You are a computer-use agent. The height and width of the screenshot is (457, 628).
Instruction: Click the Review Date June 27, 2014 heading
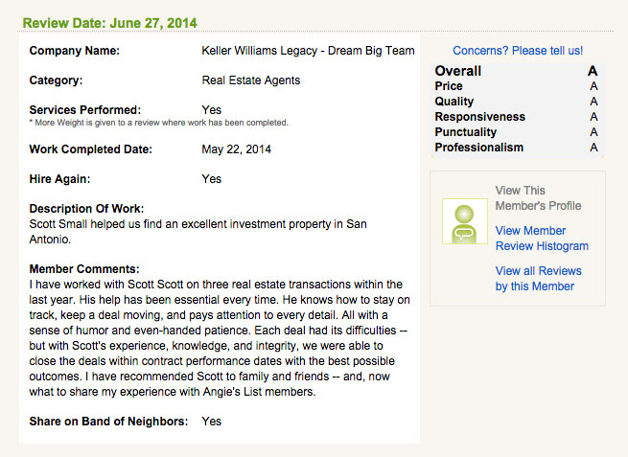point(109,23)
